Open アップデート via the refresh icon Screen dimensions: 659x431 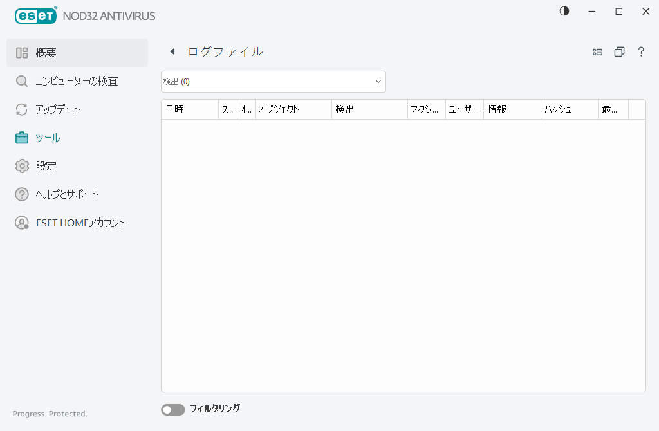pos(21,109)
